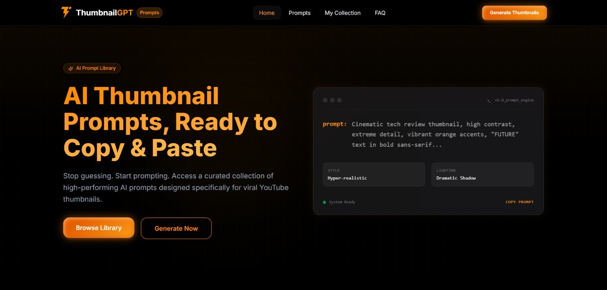This screenshot has height=290, width=607.
Task: Navigate to My Collection
Action: coord(342,13)
